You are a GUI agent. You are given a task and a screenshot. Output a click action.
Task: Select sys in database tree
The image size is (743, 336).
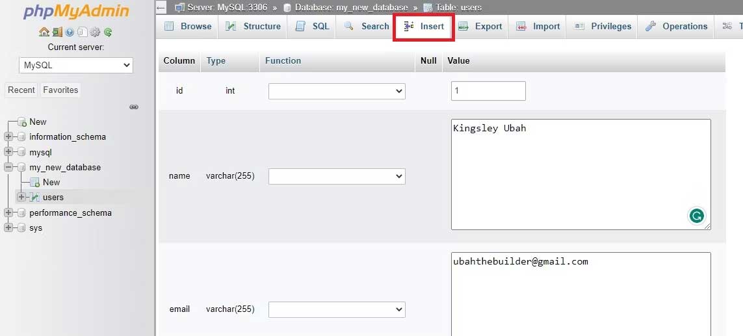click(36, 228)
